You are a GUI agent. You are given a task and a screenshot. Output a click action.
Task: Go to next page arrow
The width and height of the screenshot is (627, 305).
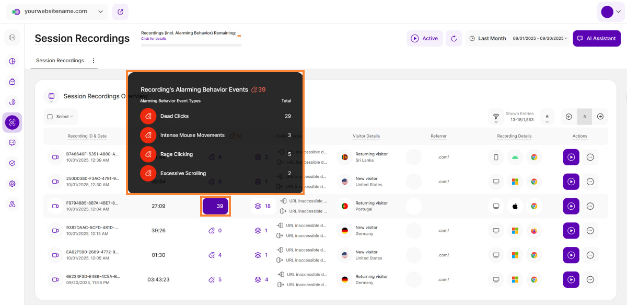coord(600,117)
